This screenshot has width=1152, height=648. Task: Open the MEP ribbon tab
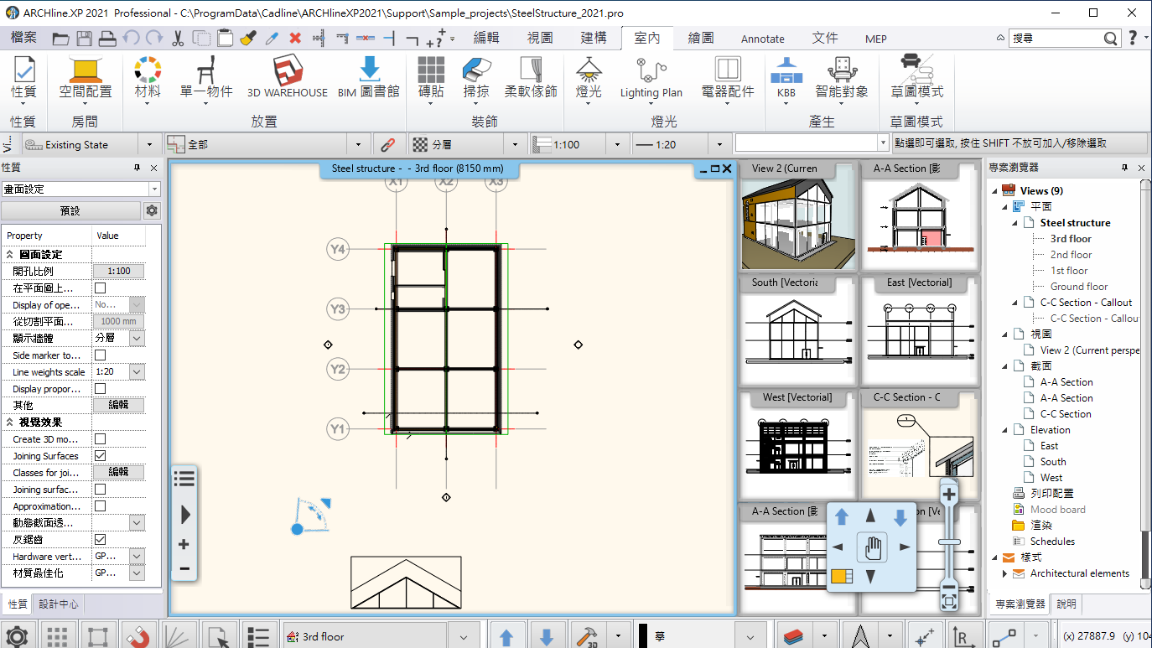pyautogui.click(x=875, y=39)
